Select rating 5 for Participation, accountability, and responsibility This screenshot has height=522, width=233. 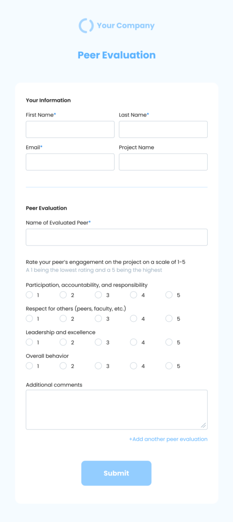click(169, 295)
